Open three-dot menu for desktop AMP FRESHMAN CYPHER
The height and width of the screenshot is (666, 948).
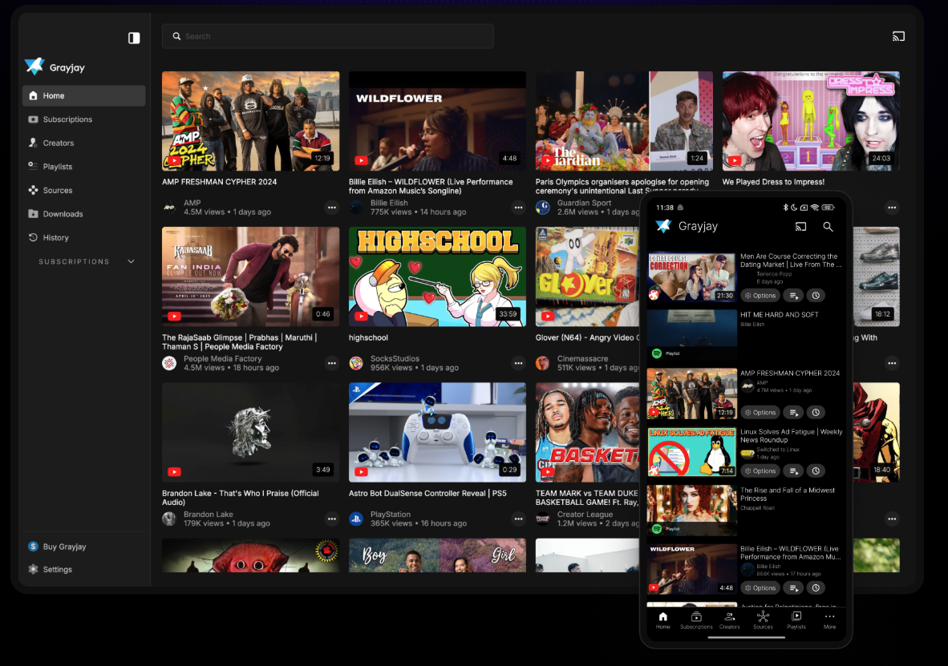pos(332,208)
